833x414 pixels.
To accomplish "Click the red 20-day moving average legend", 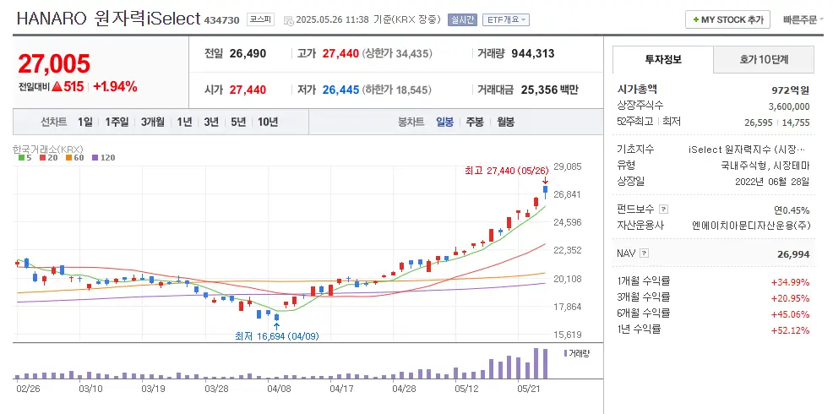I will (48, 157).
